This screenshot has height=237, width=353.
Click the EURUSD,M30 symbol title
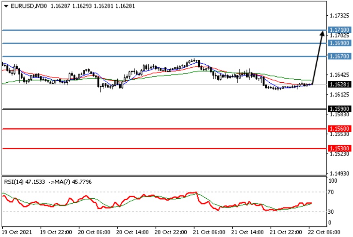pos(29,6)
